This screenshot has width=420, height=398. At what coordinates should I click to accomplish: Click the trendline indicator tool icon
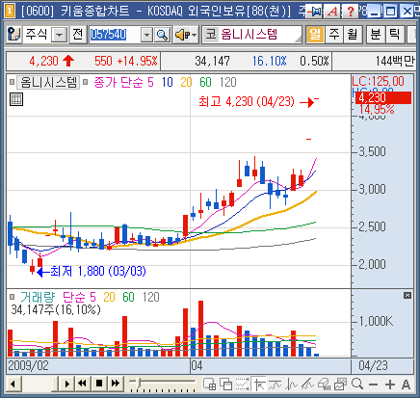276,385
